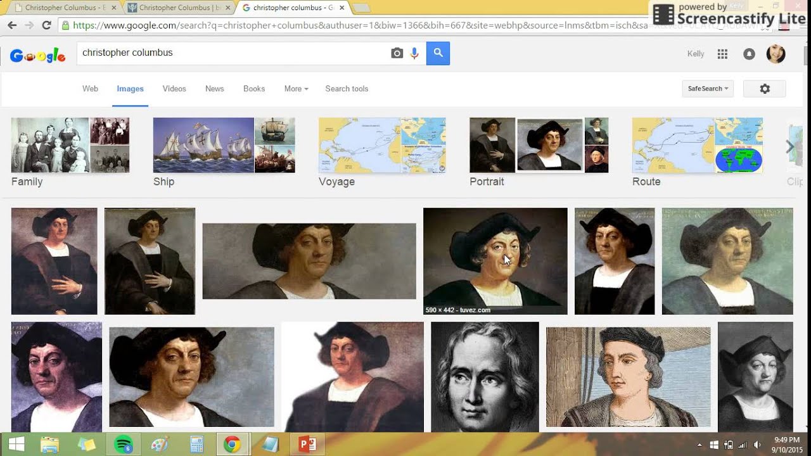Open Calculator from the taskbar

pos(196,445)
